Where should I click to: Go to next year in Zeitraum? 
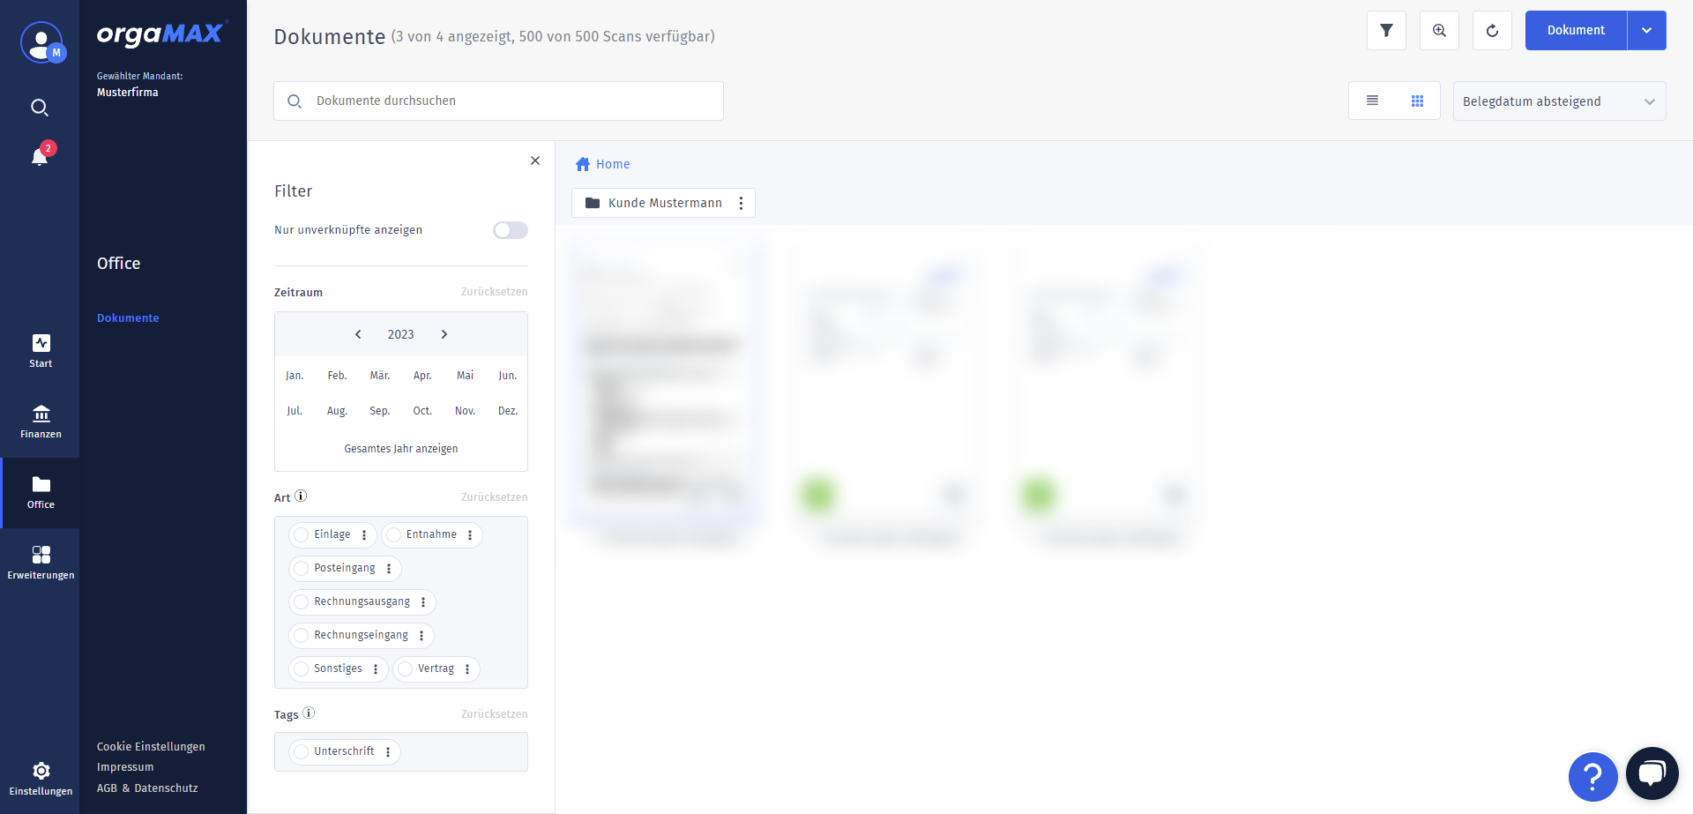(444, 334)
